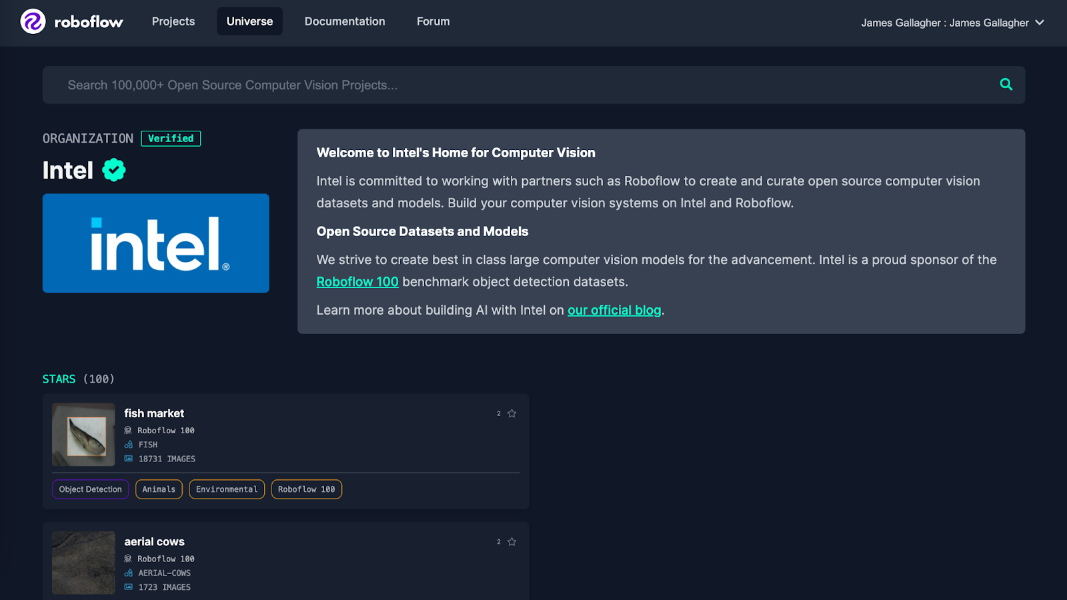
Task: Click the STARS (100) heading
Action: tap(79, 379)
